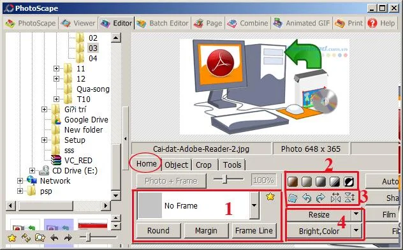Click the favorites star icon under thumbnails
The height and width of the screenshot is (250, 403).
pos(12,238)
